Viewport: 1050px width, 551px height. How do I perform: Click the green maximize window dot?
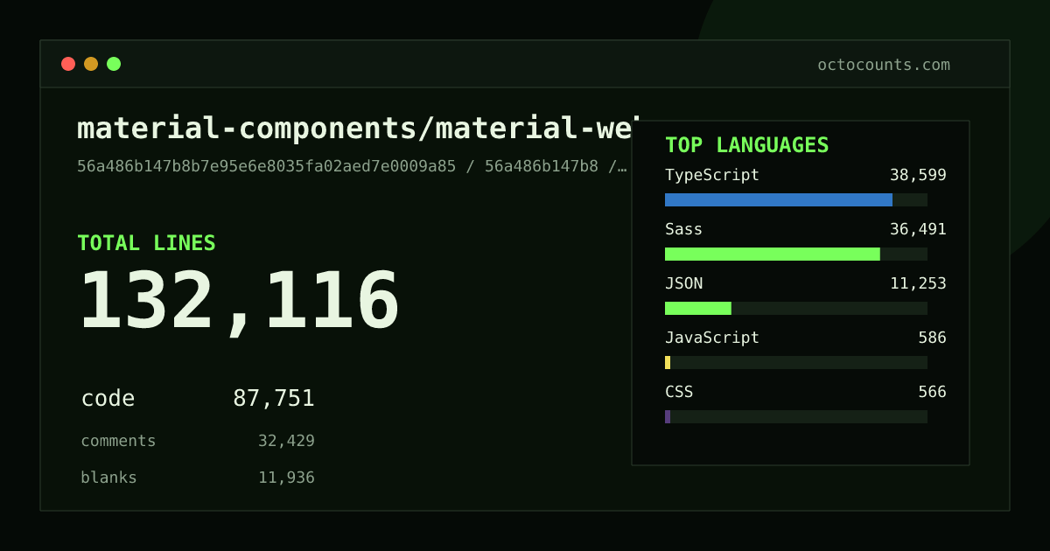[x=114, y=64]
